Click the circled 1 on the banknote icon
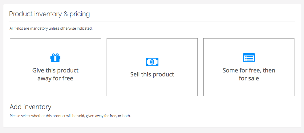This screenshot has height=133, width=304. coord(152,62)
